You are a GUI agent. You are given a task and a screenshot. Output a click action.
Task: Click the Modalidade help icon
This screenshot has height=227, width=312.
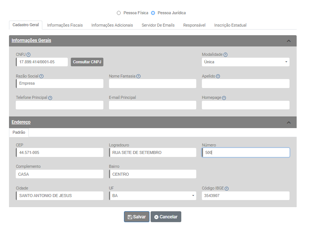pos(225,55)
